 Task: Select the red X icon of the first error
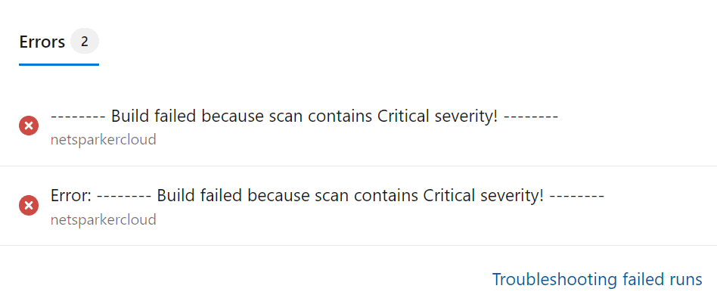(x=28, y=126)
